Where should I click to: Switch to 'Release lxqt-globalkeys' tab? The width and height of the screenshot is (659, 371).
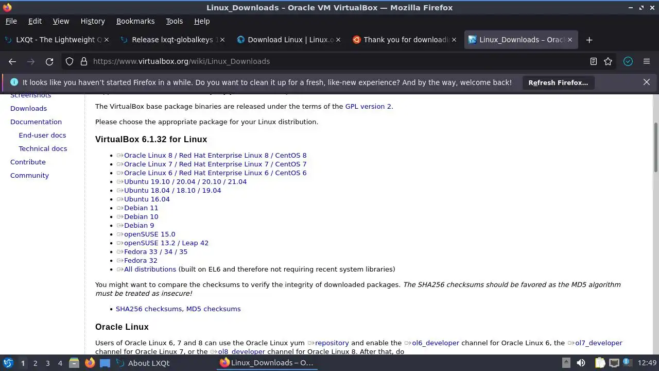pos(172,40)
